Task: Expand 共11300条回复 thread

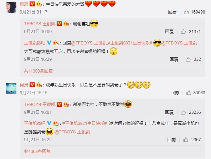Action: tap(38, 71)
